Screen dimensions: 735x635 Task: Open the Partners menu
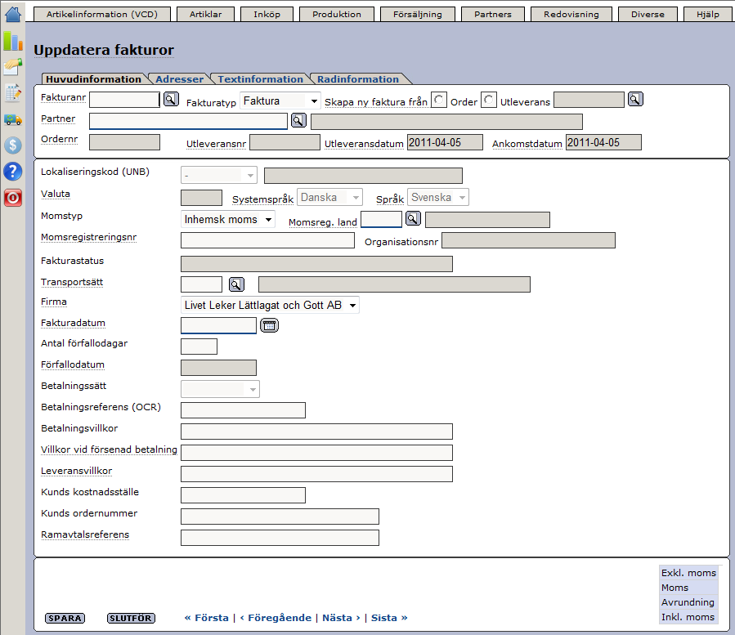pyautogui.click(x=493, y=14)
